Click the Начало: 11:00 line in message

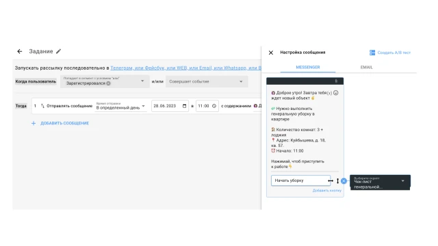pyautogui.click(x=287, y=151)
